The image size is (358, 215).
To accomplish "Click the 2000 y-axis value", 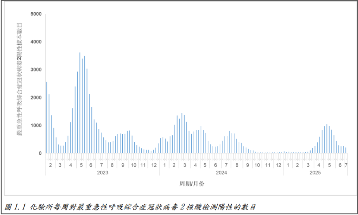I will (36, 98).
